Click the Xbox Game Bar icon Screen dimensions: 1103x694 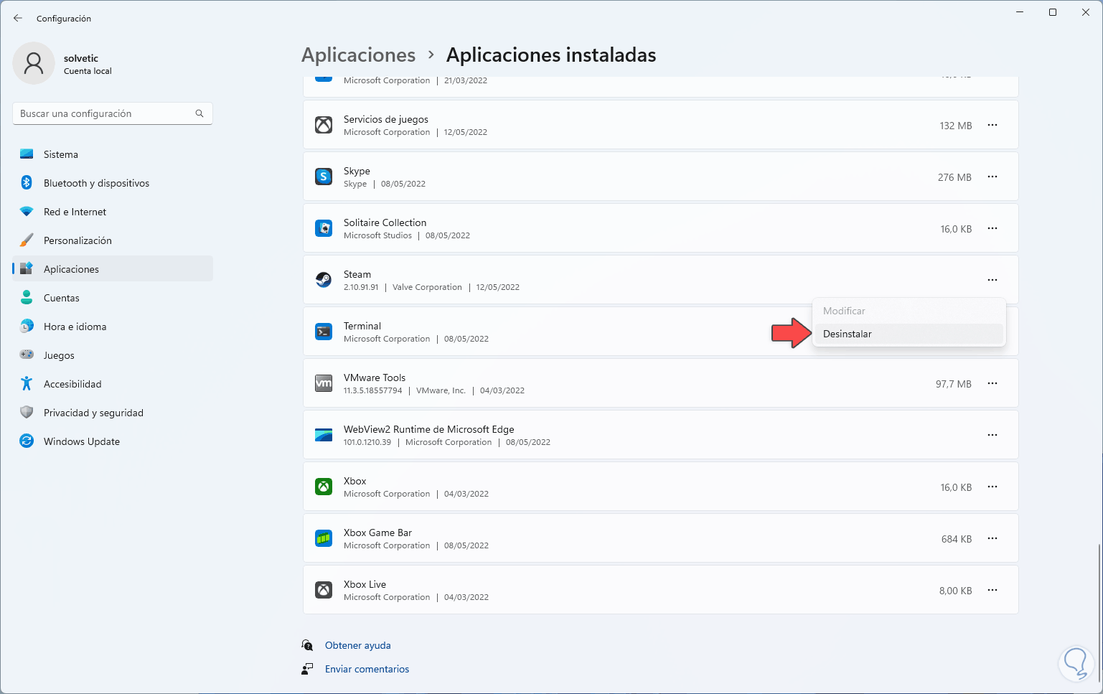click(324, 538)
